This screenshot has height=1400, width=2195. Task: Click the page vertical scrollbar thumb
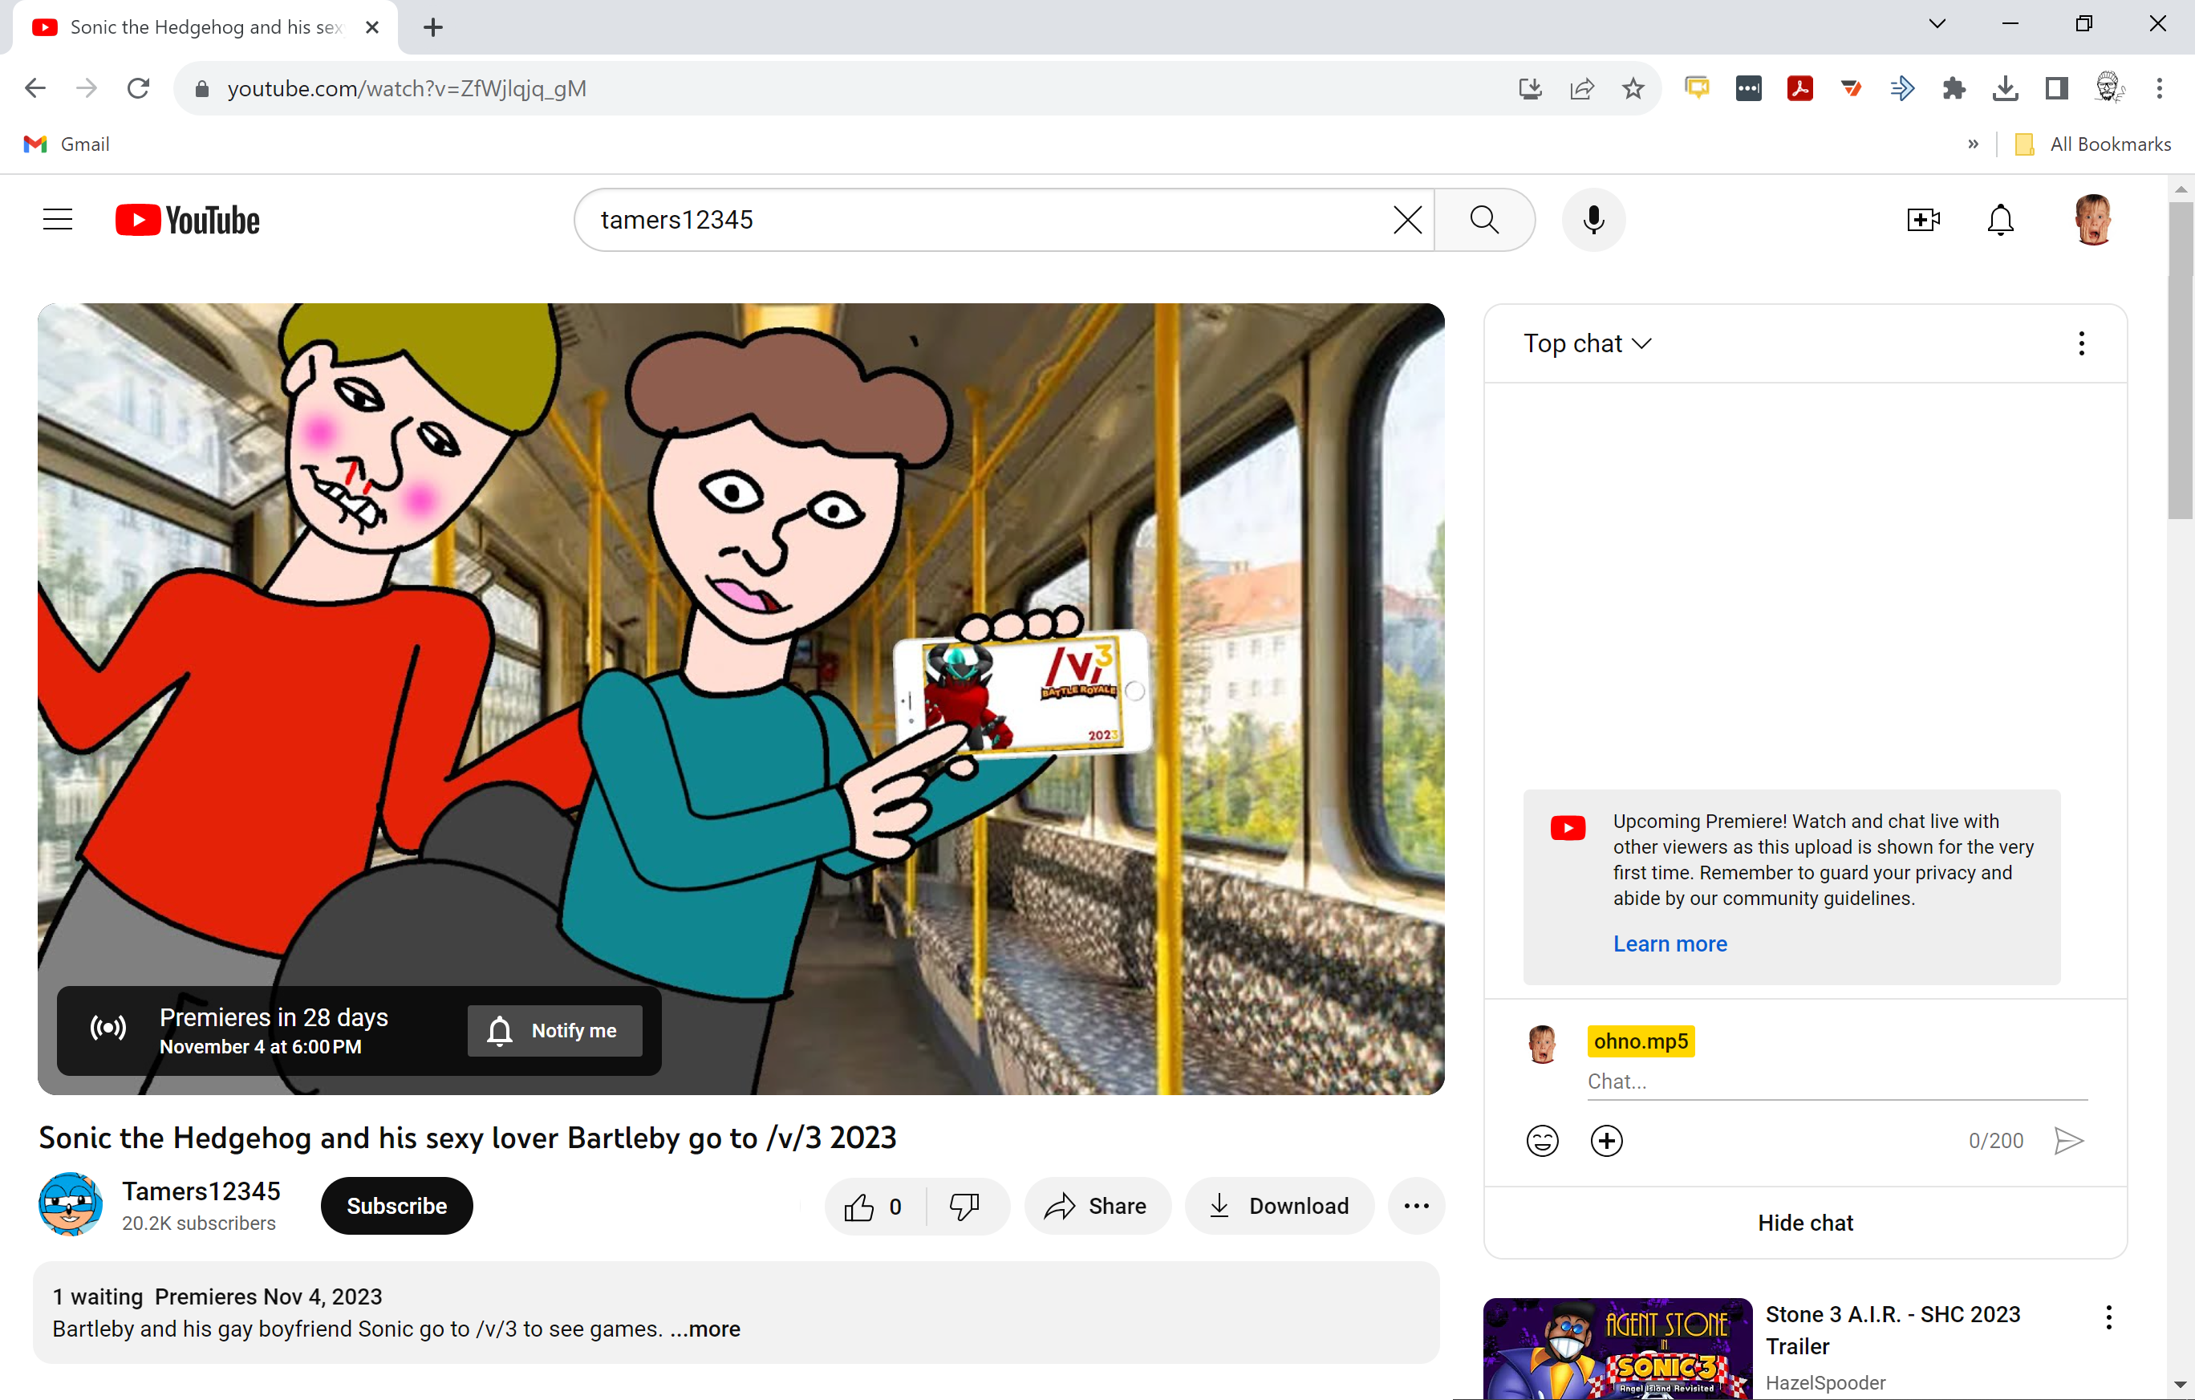[2181, 360]
